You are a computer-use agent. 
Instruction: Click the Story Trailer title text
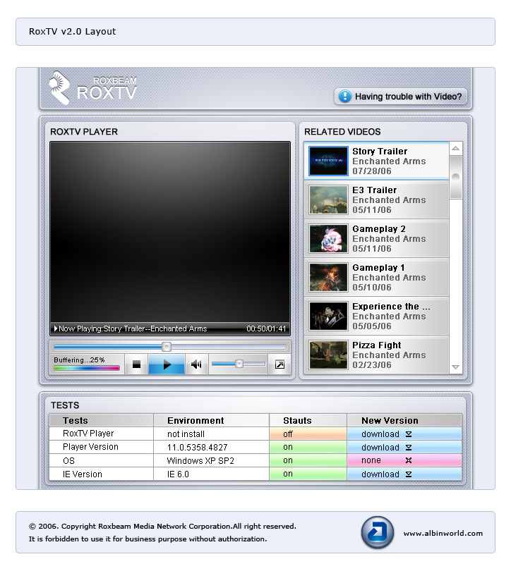coord(380,152)
